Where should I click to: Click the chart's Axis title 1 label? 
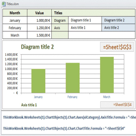click(29, 105)
